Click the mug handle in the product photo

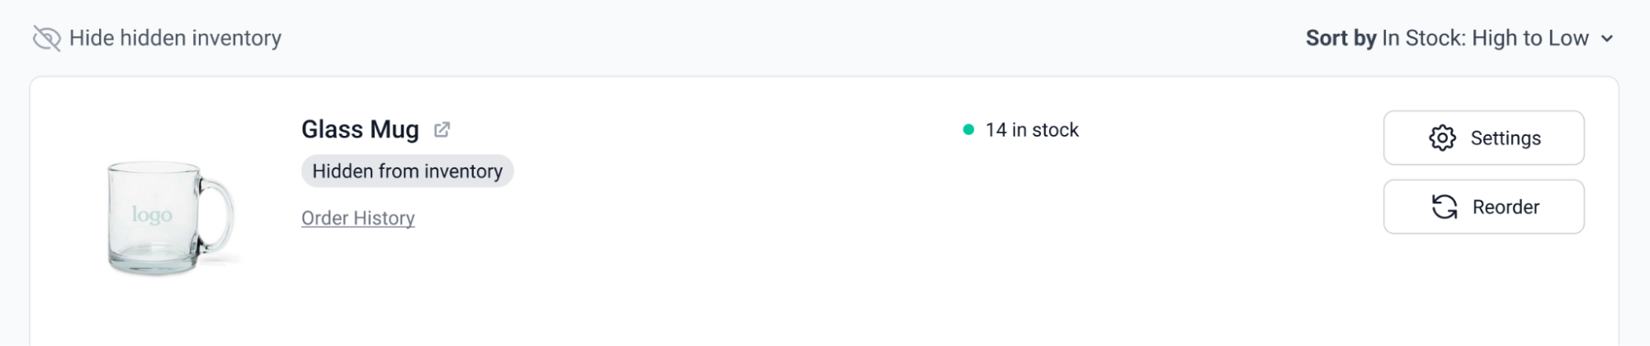219,217
